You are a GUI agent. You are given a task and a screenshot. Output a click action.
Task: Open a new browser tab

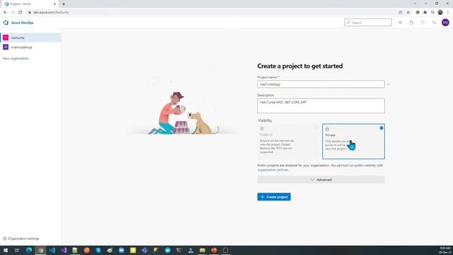coord(64,4)
